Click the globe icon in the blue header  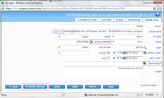tap(157, 15)
